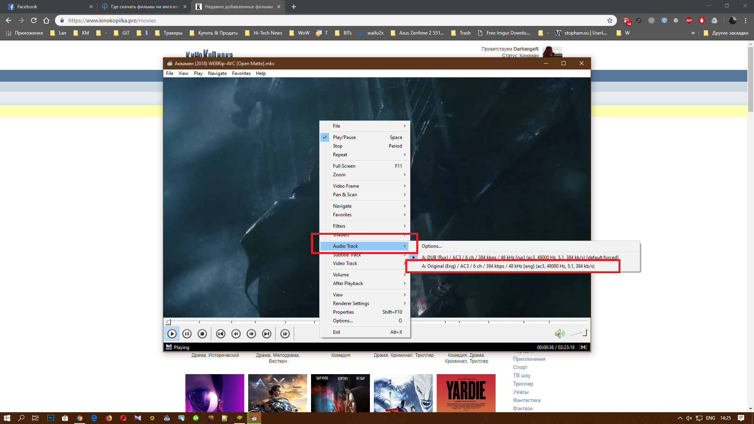Click the rewind playback button
Image resolution: width=754 pixels, height=424 pixels.
coord(236,334)
